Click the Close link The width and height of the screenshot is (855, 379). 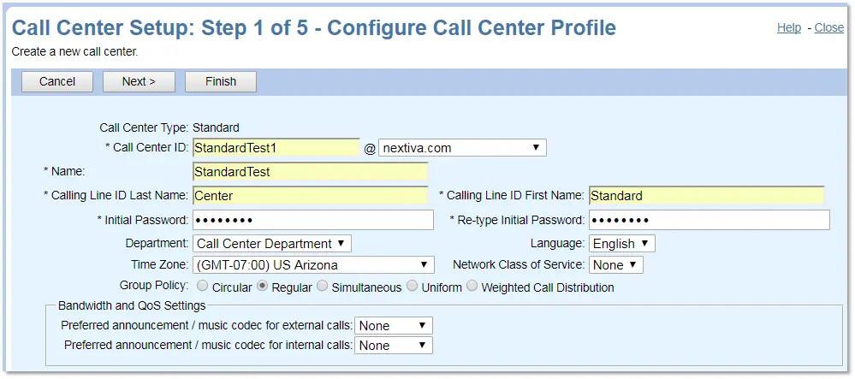pos(828,28)
